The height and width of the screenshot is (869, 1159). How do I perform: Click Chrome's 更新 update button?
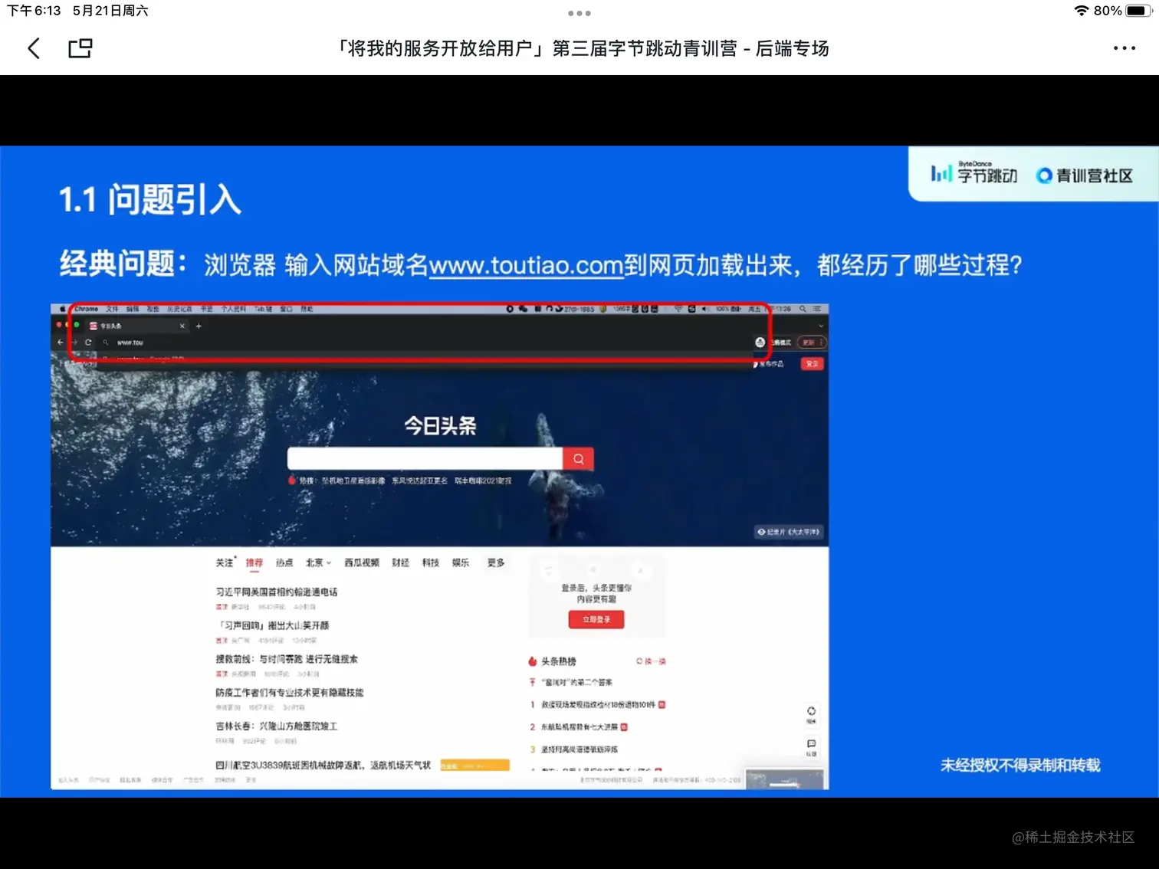coord(811,343)
